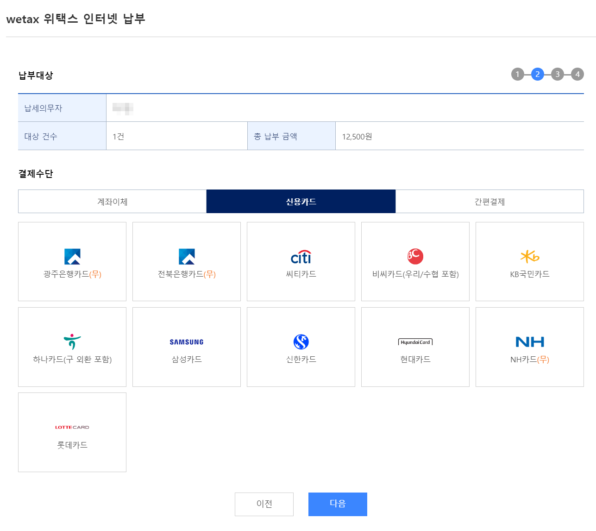Jump to step 3 indicator
596x531 pixels.
tap(558, 74)
